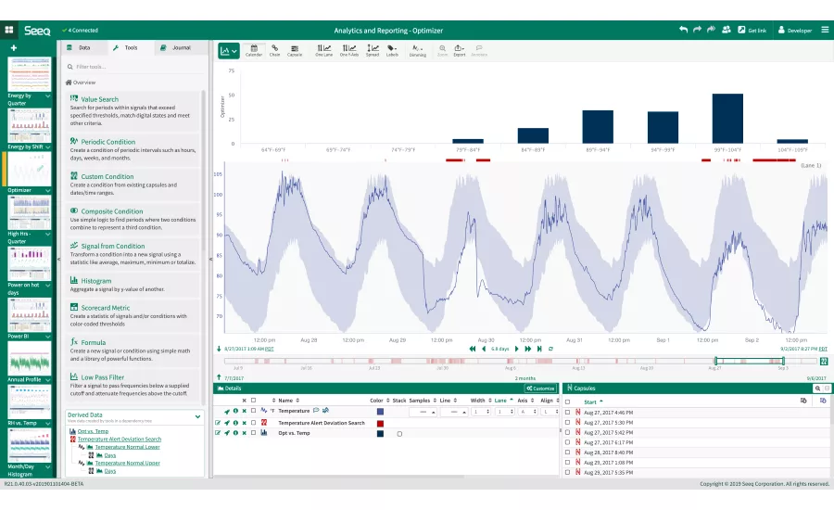Click the investigate range icon at slider end
834x510 pixels.
824,361
